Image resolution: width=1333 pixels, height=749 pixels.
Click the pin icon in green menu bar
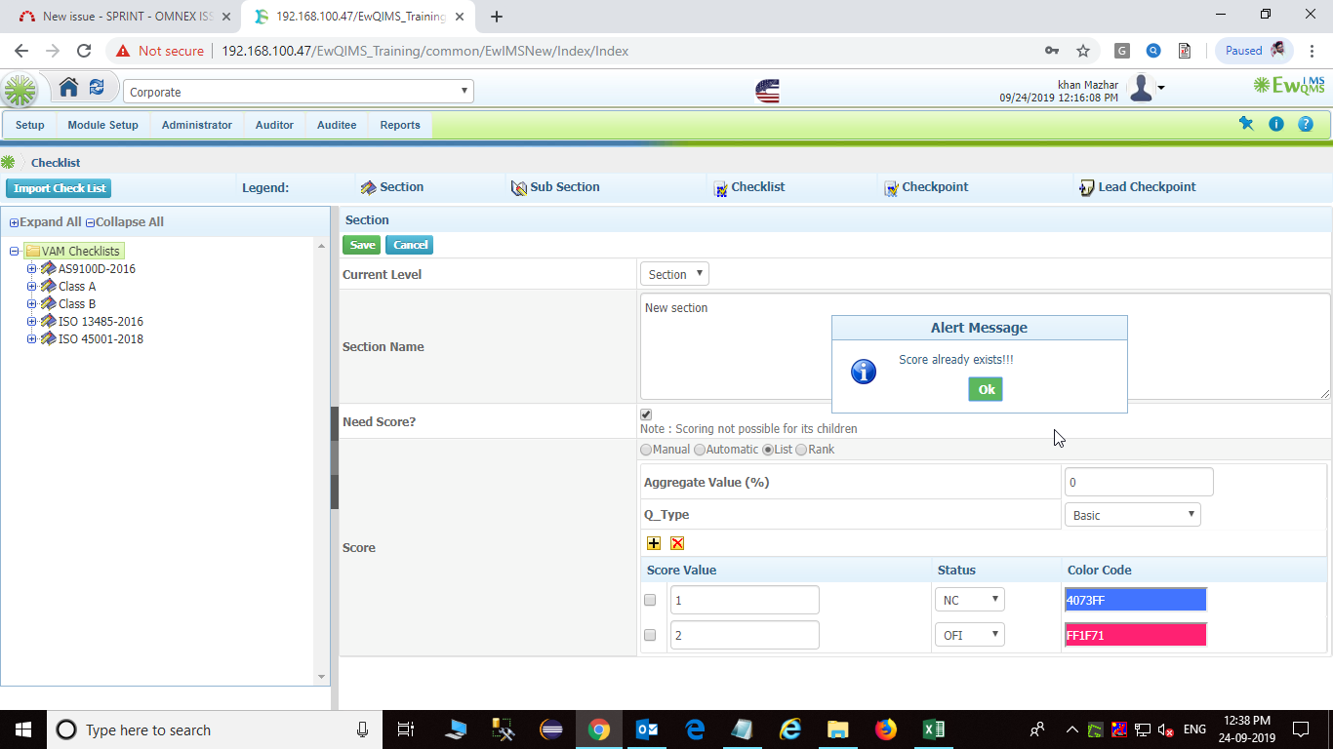pyautogui.click(x=1246, y=124)
